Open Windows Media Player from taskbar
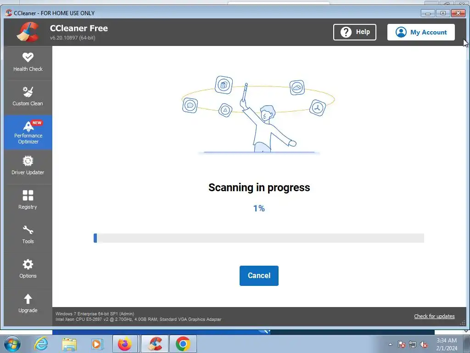The image size is (470, 353). 97,344
